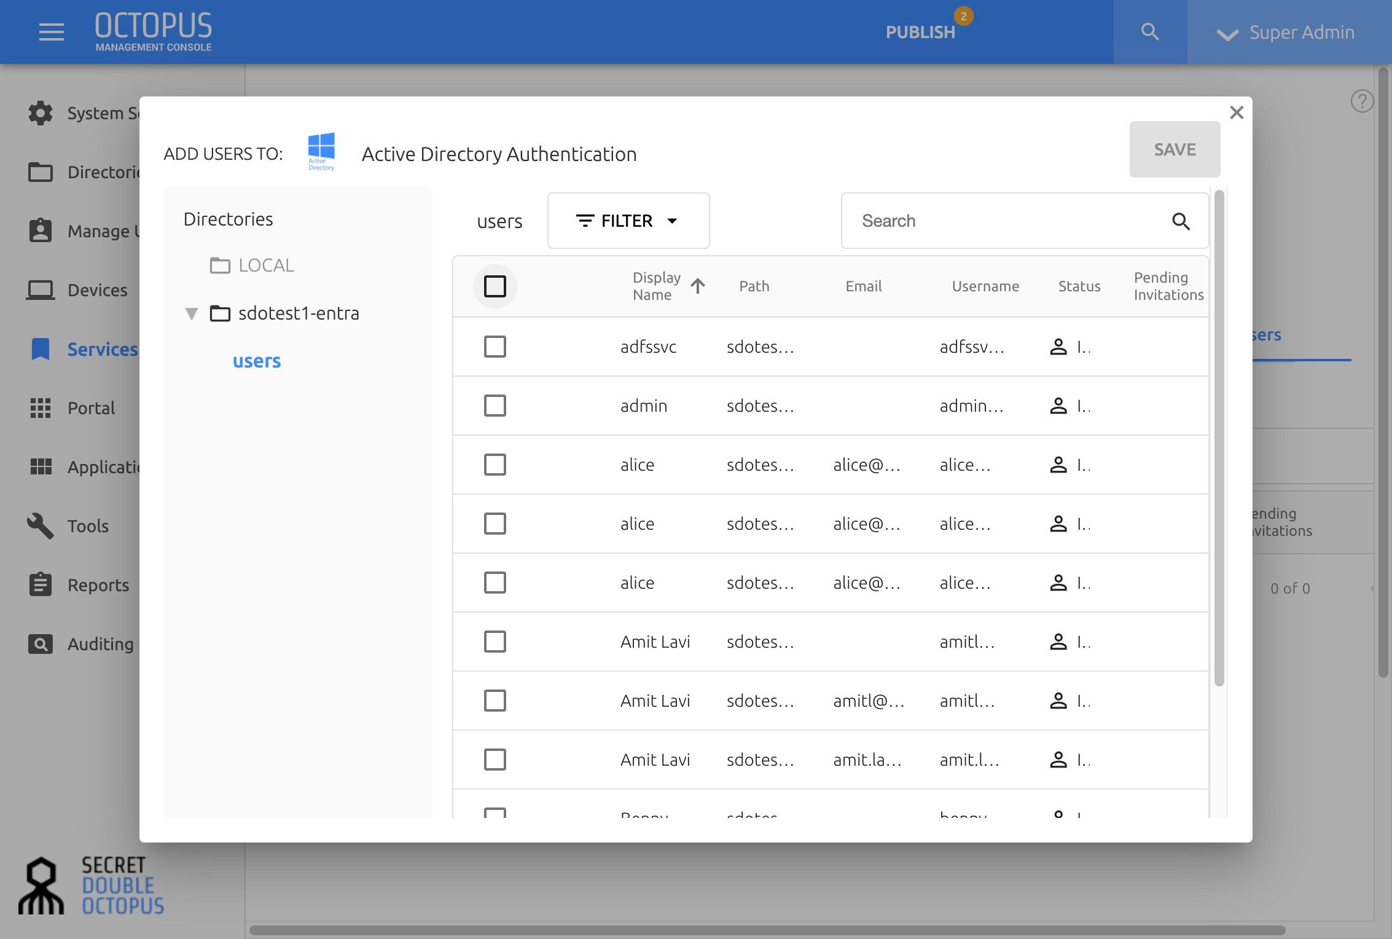Open Reports clipboard icon in sidebar

tap(41, 584)
